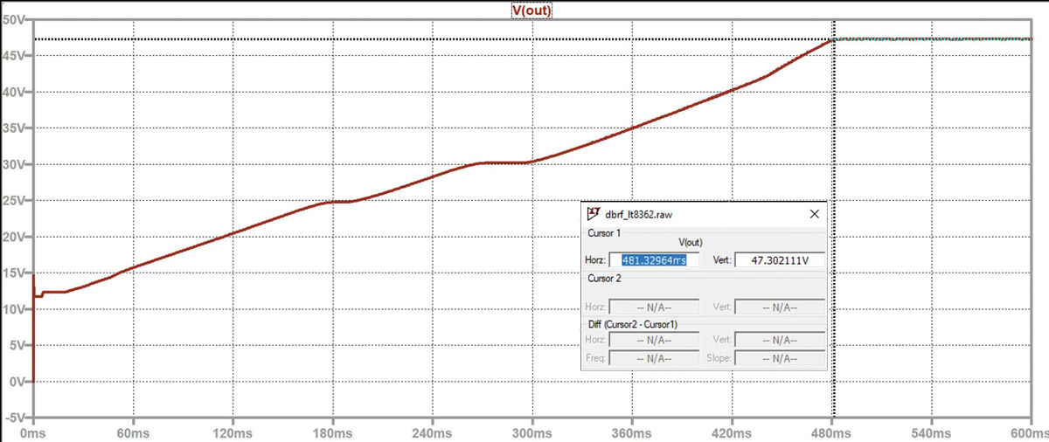This screenshot has width=1049, height=442.
Task: Click the Freq field in the Diff section
Action: 654,357
